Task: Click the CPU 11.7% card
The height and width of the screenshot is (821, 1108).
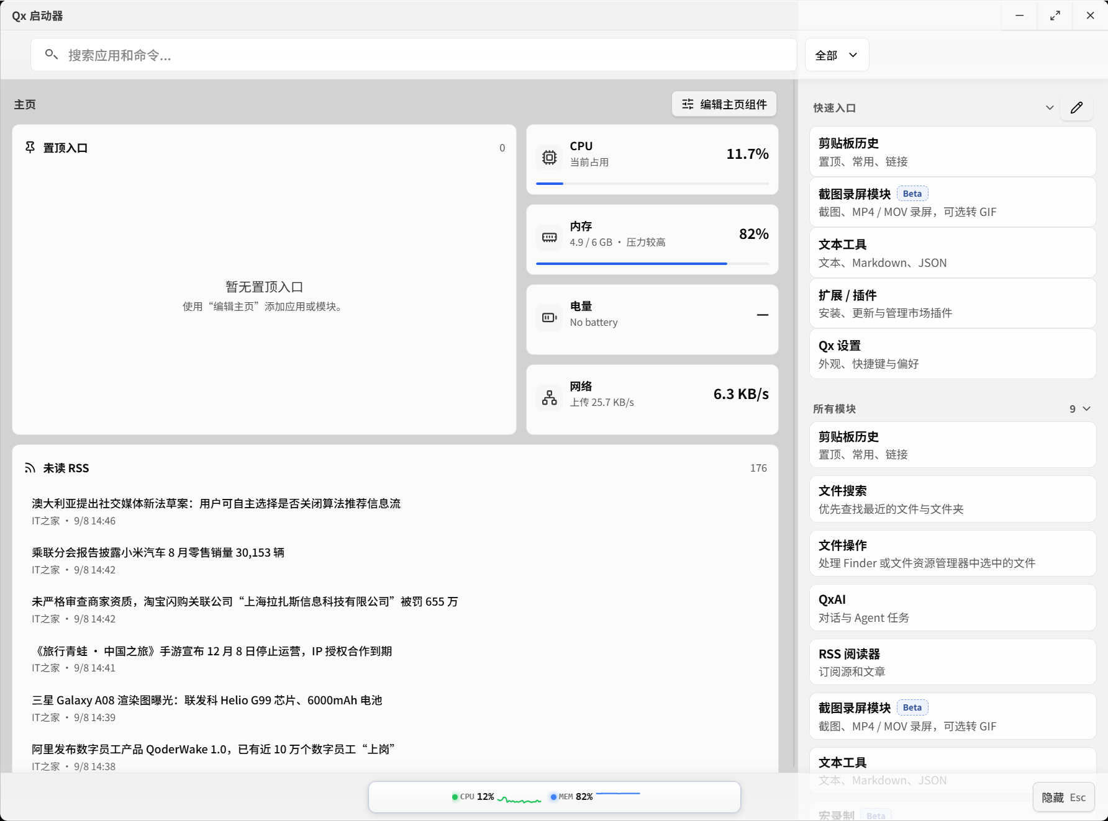Action: point(652,159)
